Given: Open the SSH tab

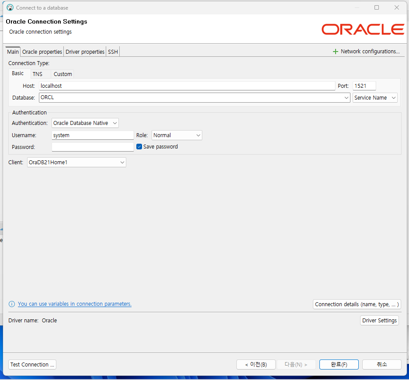Looking at the screenshot, I should click(x=113, y=52).
